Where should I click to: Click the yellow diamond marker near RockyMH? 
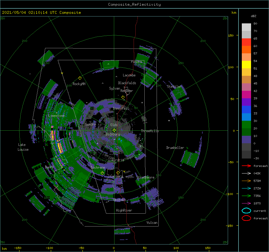pyautogui.click(x=80, y=78)
